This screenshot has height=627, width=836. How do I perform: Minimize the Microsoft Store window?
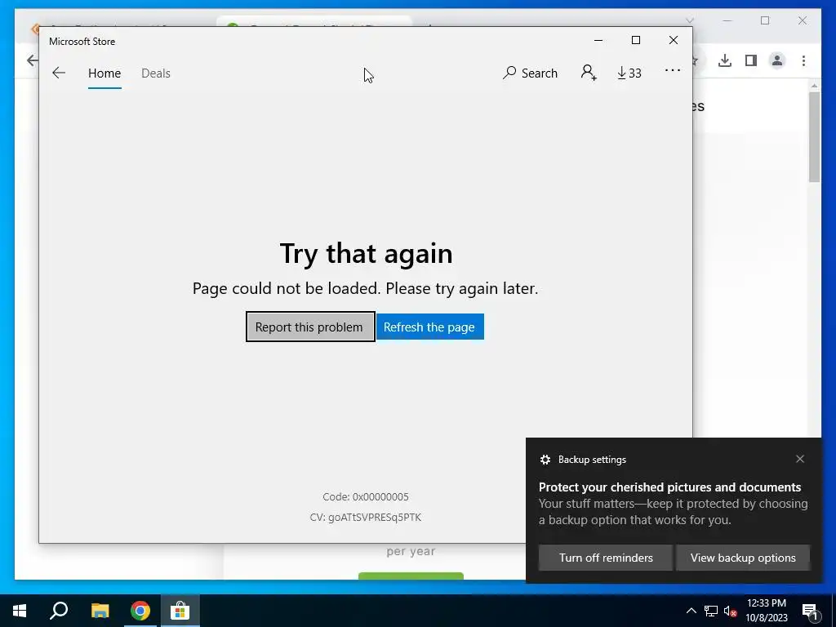click(598, 41)
